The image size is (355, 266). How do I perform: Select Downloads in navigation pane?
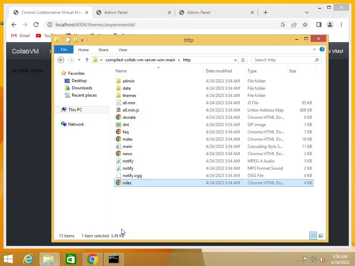[x=82, y=88]
